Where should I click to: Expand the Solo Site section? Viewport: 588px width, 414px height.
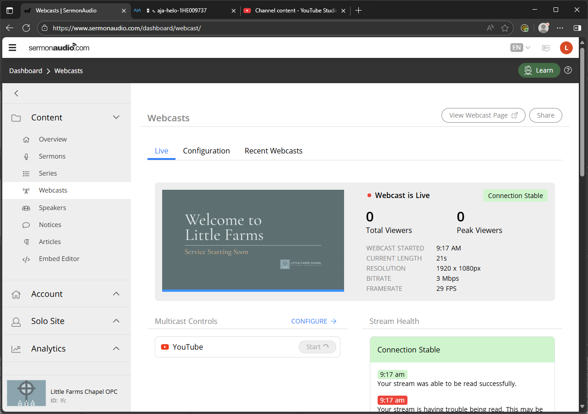(116, 321)
